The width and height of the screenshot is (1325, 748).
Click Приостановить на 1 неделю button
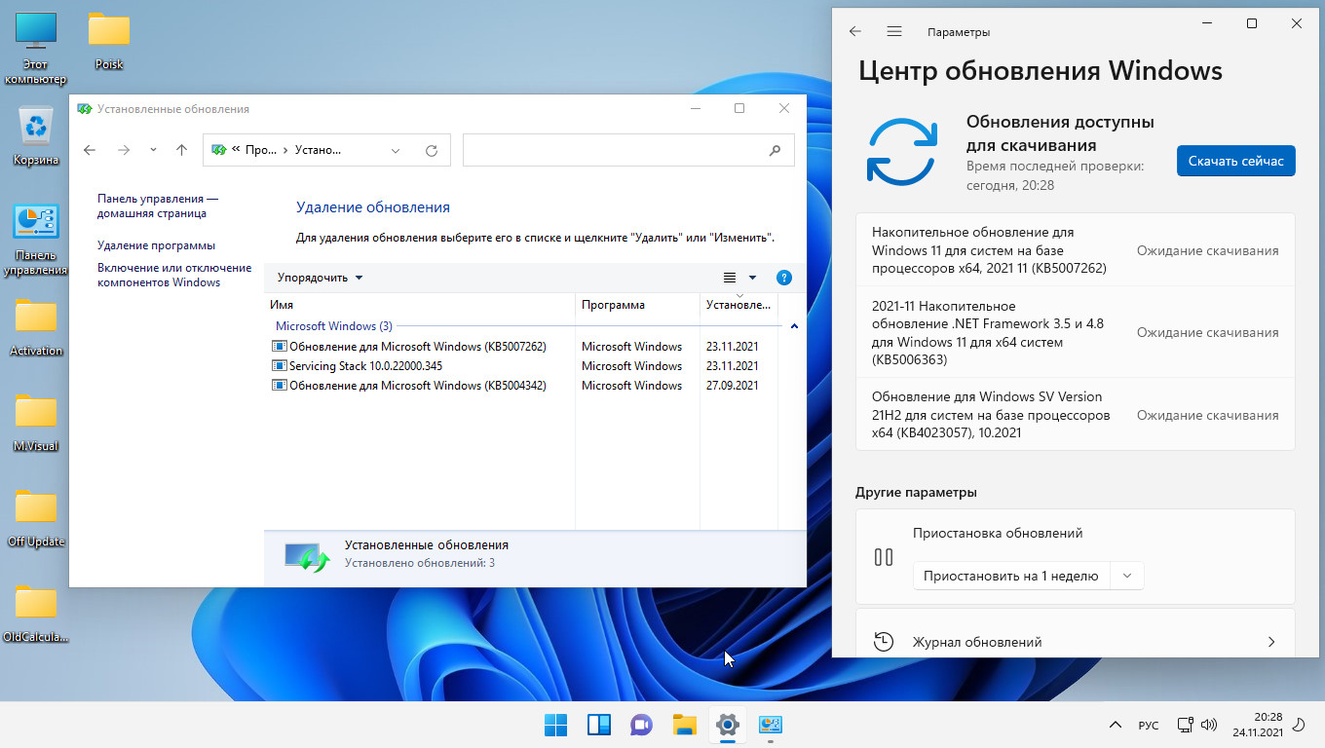pyautogui.click(x=1010, y=576)
